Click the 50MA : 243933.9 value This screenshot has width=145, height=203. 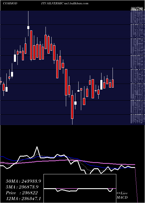coord(23,181)
